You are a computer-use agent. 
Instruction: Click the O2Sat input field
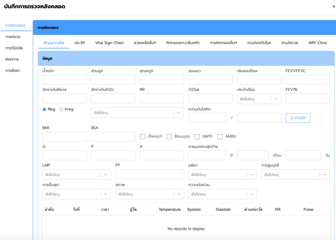coord(210,98)
